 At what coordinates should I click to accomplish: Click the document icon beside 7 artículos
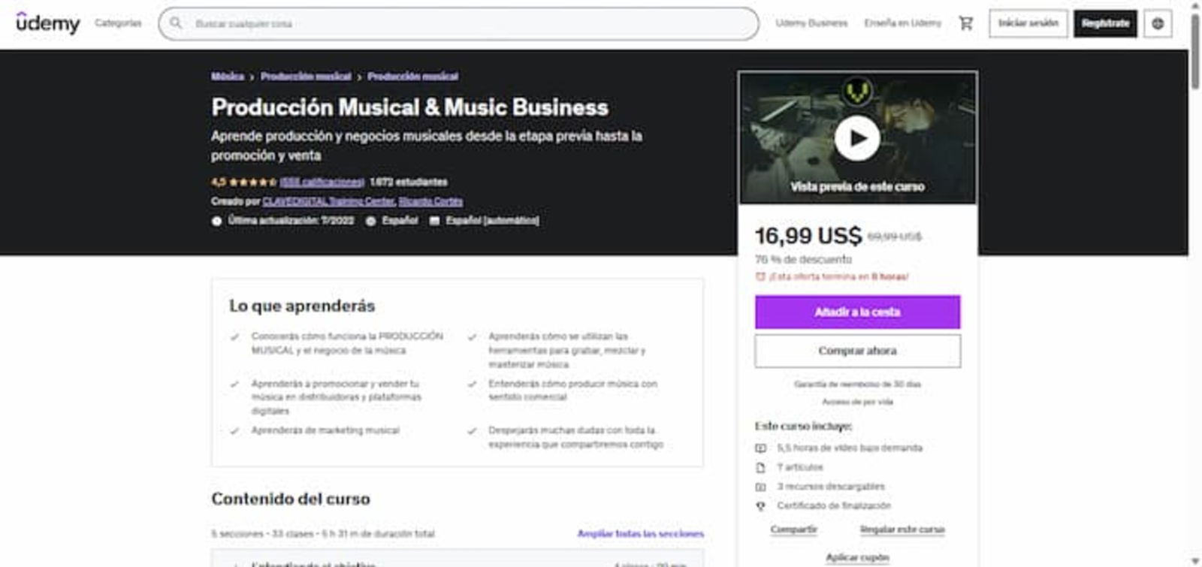[760, 467]
